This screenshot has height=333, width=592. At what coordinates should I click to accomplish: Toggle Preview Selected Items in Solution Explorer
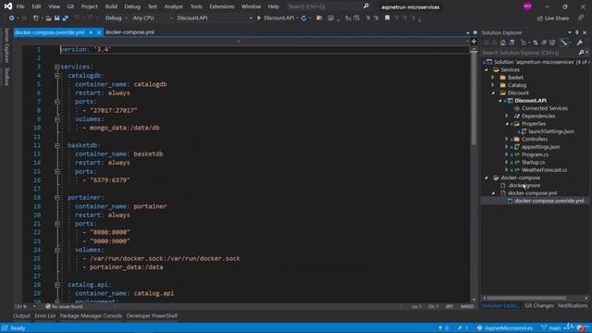pos(564,43)
